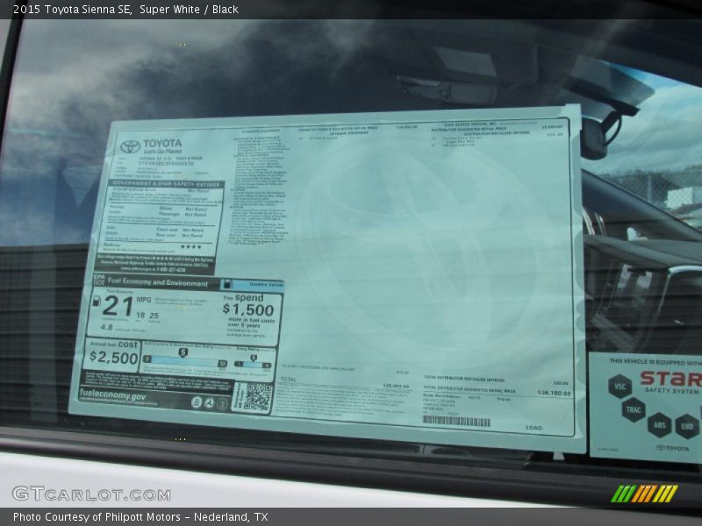This screenshot has width=702, height=526.
Task: Click the $2,500 annual fuel cost box
Action: point(113,356)
